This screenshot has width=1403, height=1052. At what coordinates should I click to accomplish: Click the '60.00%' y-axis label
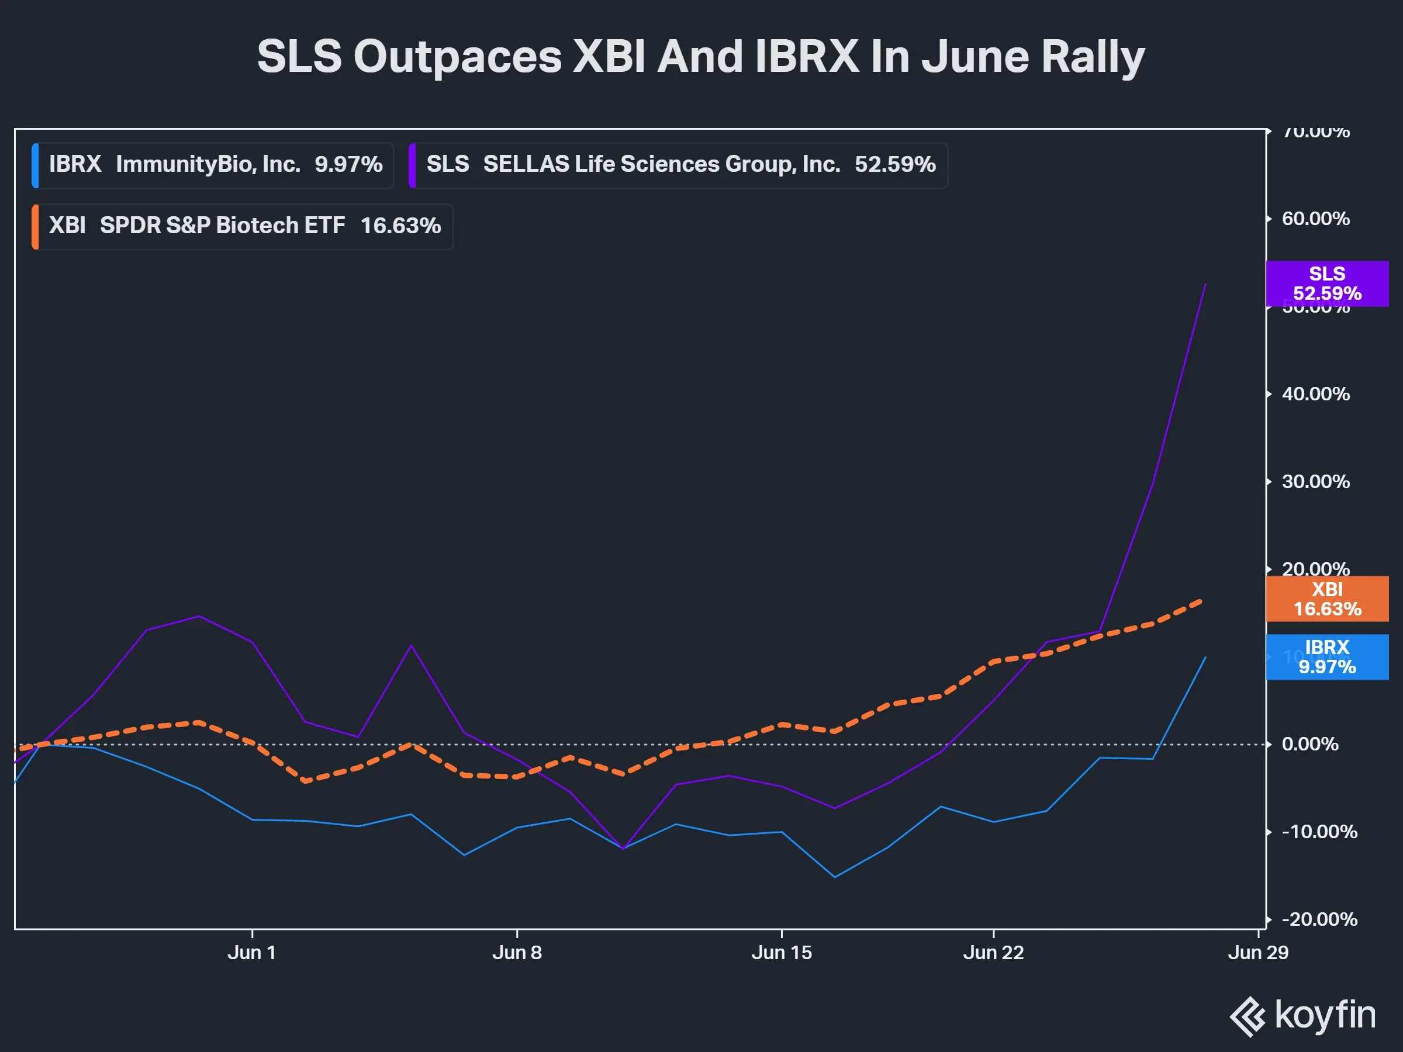tap(1315, 219)
